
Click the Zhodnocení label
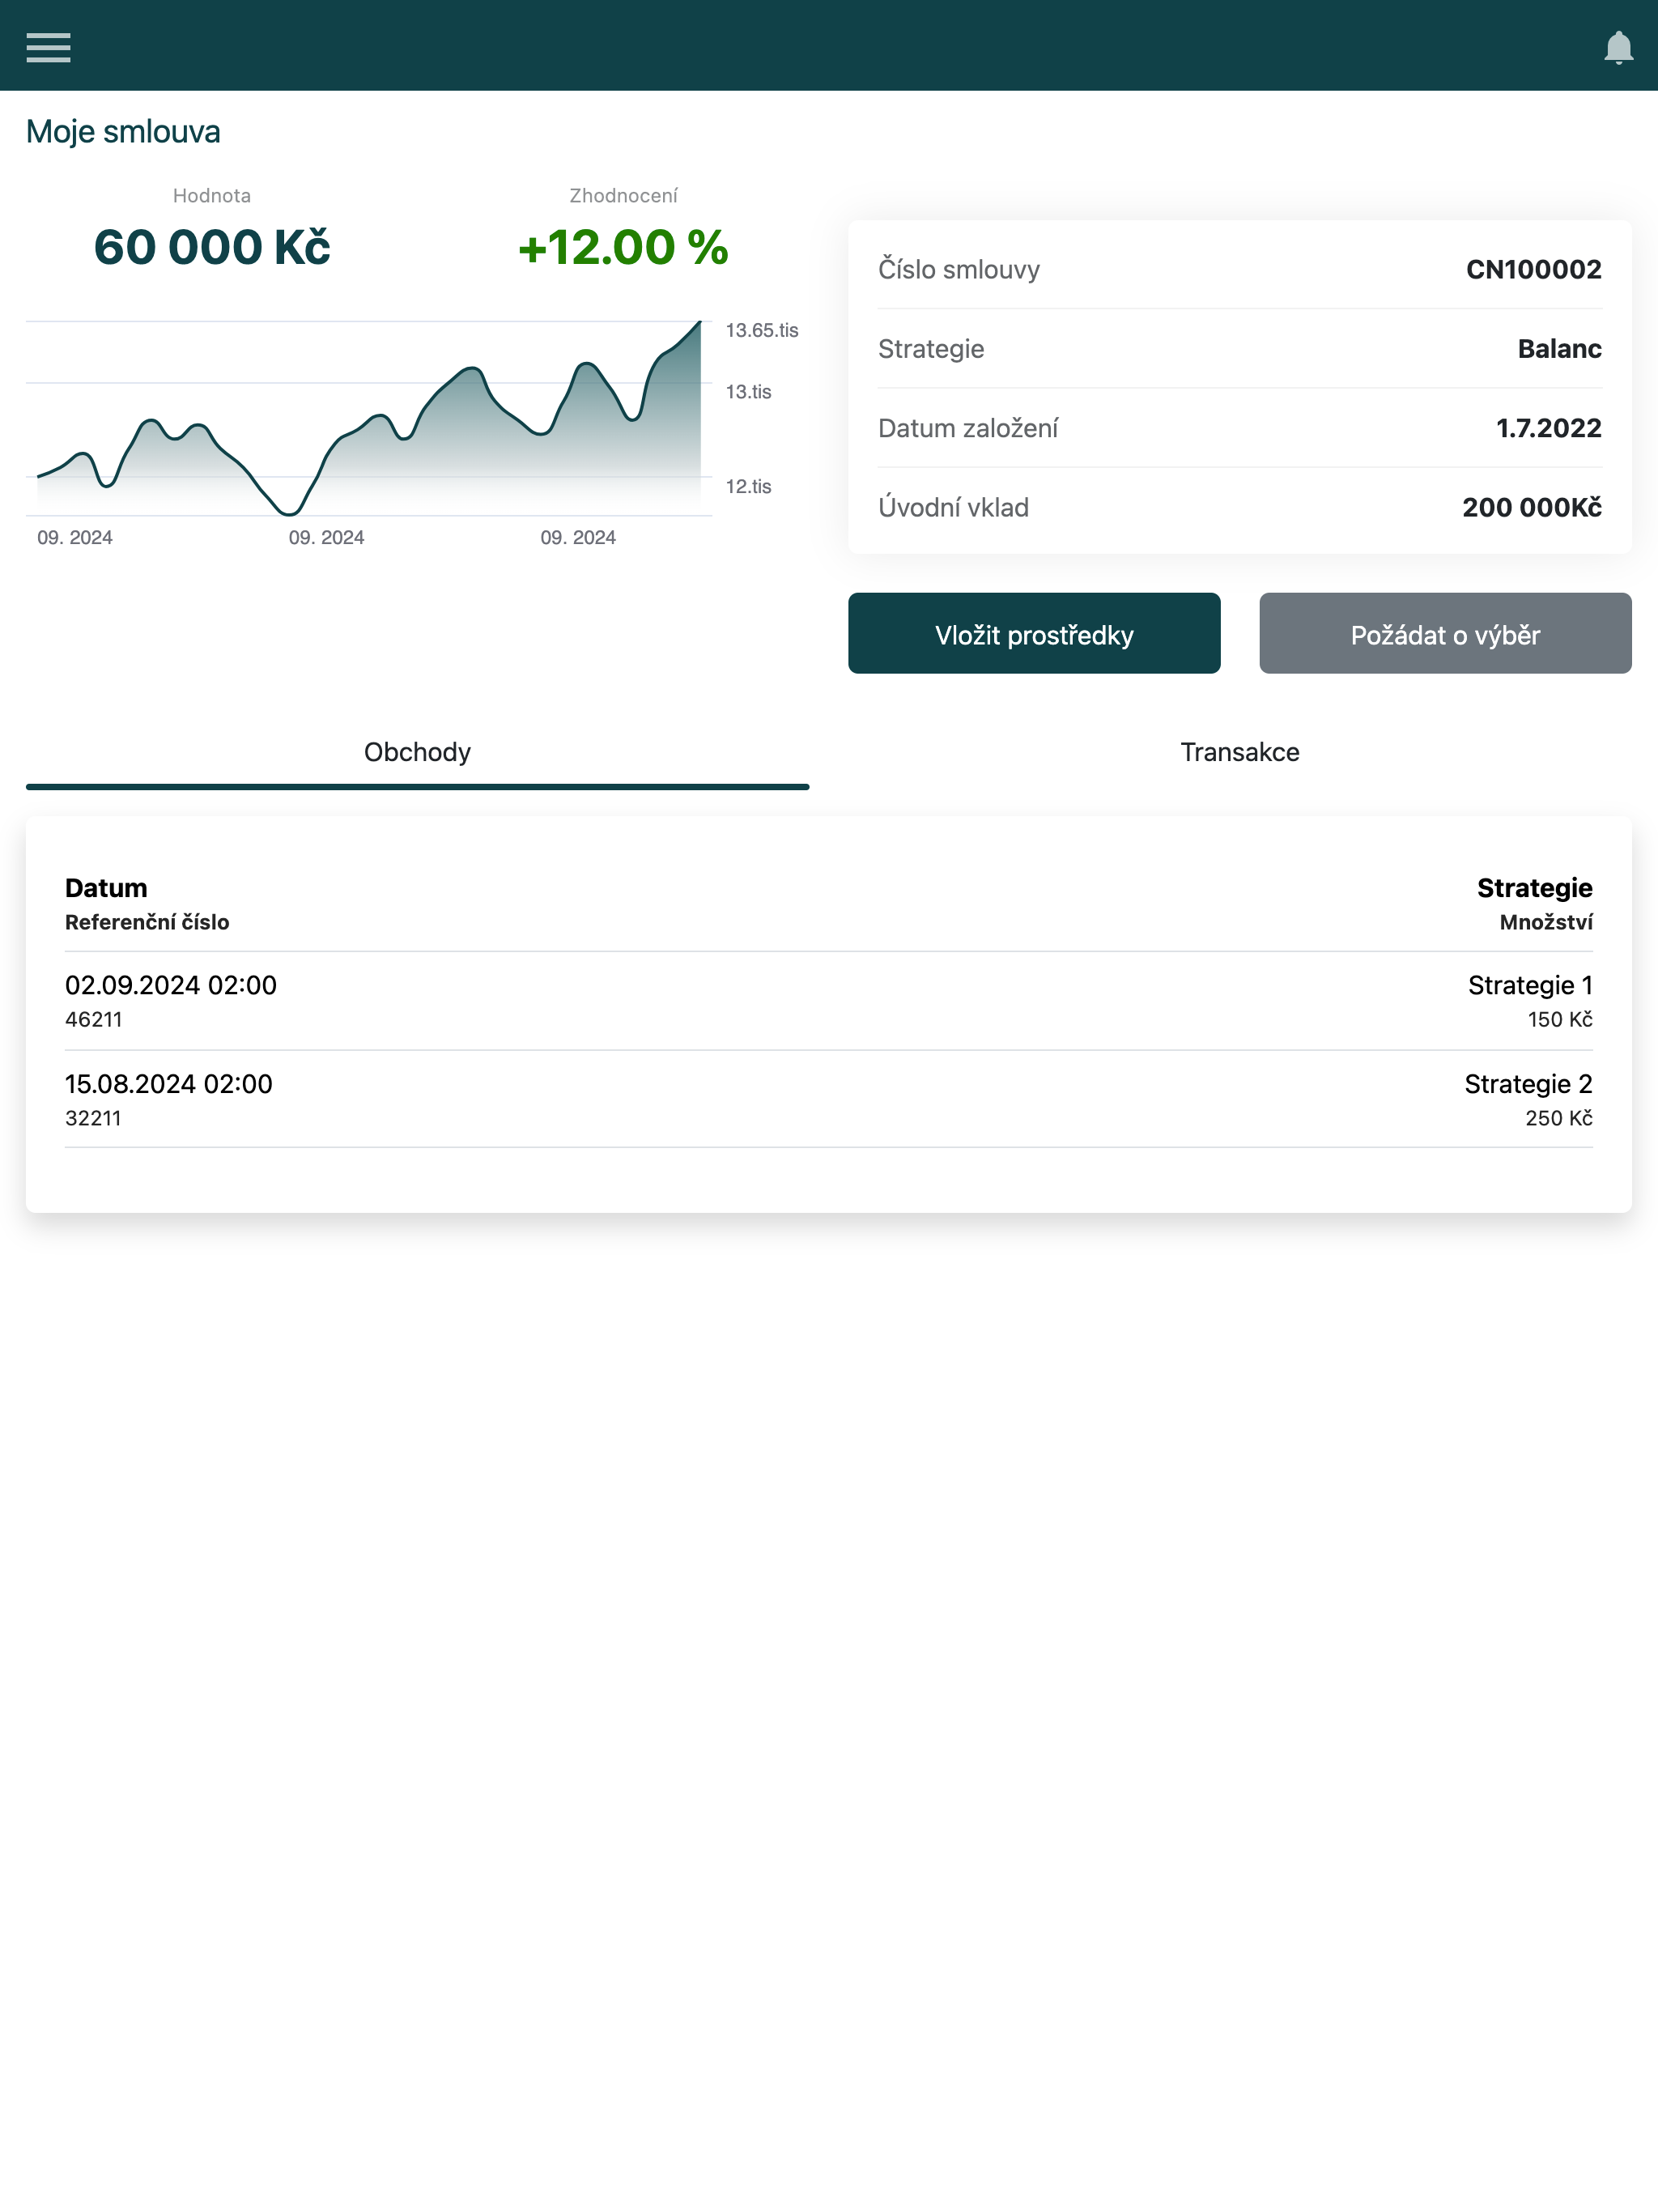click(623, 196)
